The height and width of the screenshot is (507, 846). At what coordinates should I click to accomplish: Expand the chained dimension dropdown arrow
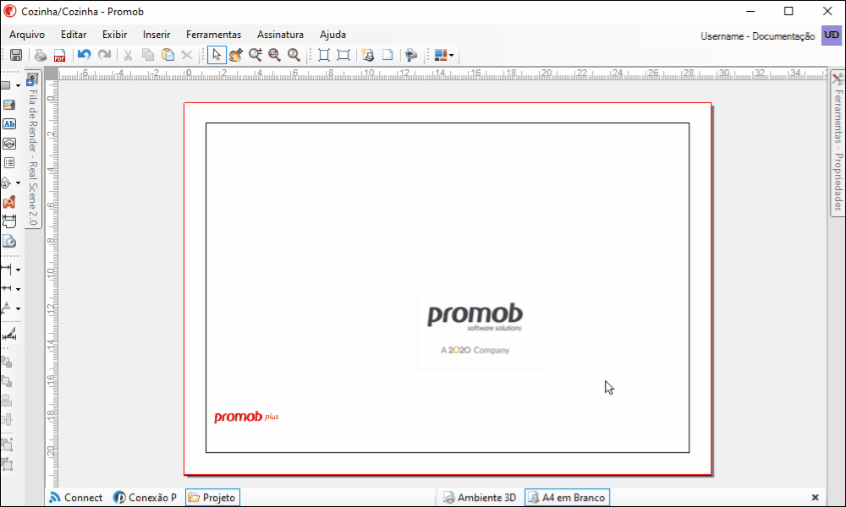[x=18, y=289]
